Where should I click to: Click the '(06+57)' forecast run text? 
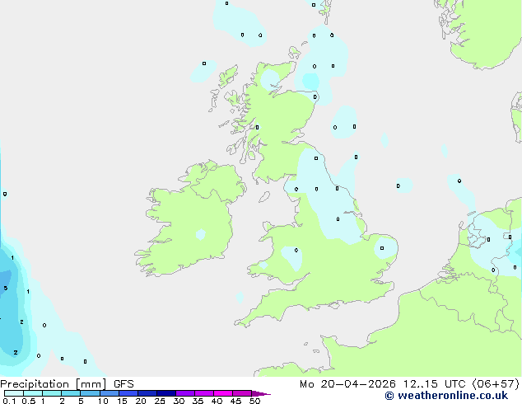496,384
